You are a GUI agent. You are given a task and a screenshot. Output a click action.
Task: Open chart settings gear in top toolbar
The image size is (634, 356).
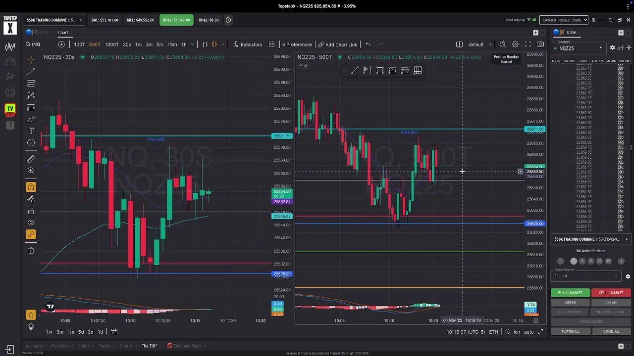tap(516, 44)
